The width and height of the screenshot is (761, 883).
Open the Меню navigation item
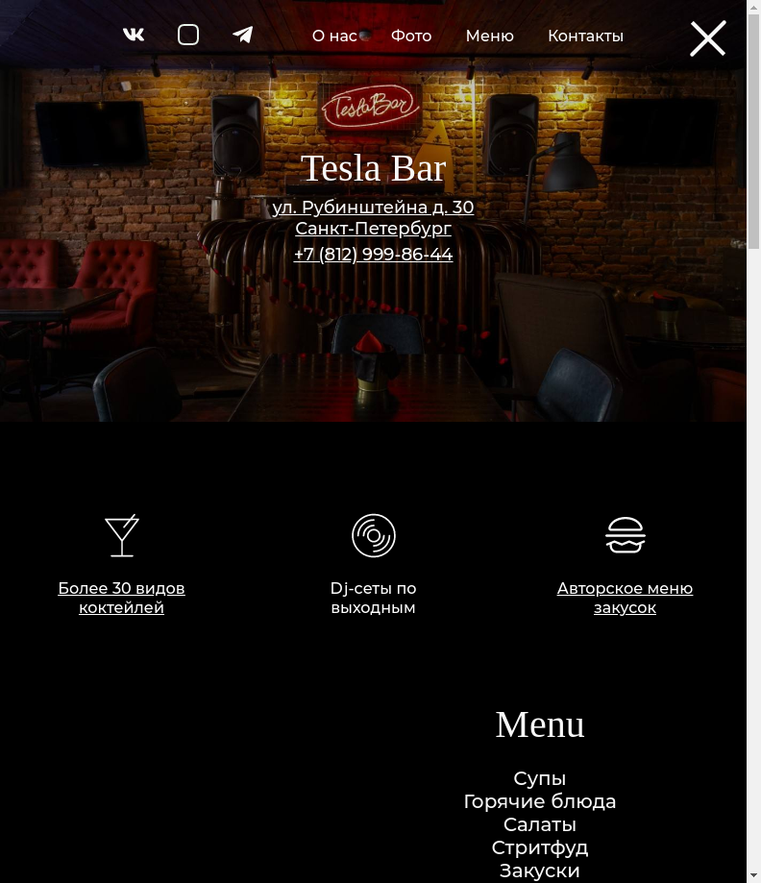point(489,37)
